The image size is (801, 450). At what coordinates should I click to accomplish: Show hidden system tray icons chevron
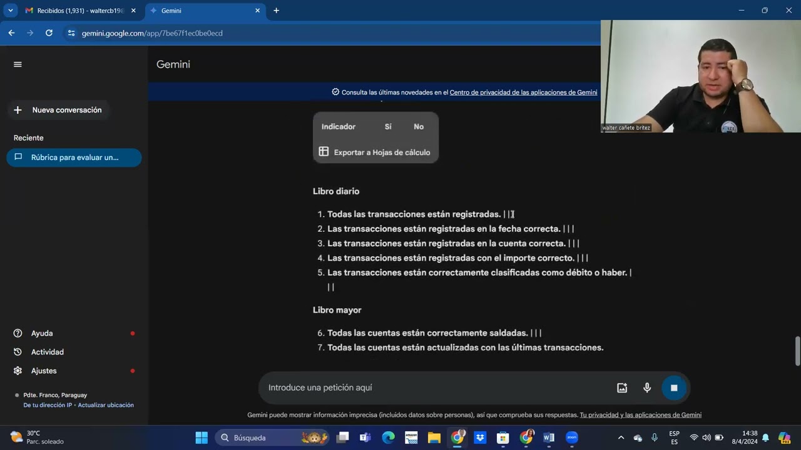[621, 437]
